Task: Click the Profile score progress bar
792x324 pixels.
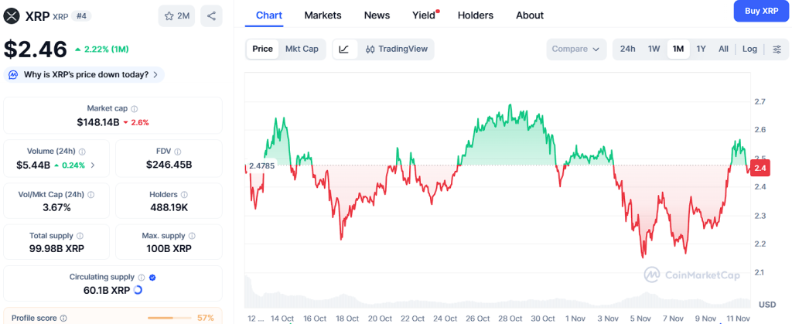Action: (x=169, y=318)
